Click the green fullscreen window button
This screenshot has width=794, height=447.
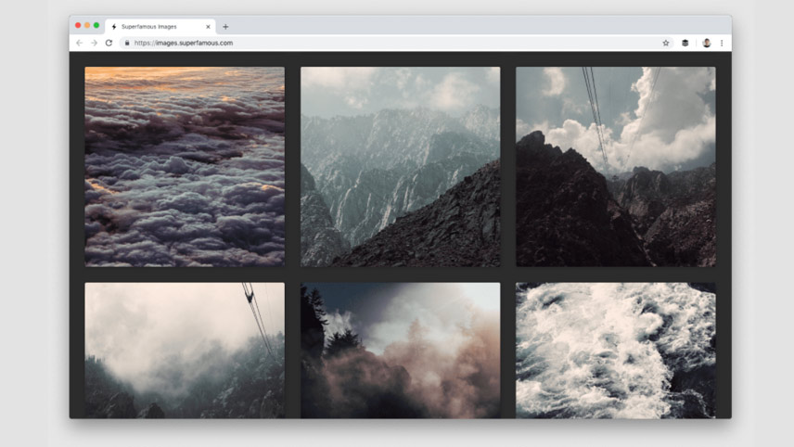96,25
